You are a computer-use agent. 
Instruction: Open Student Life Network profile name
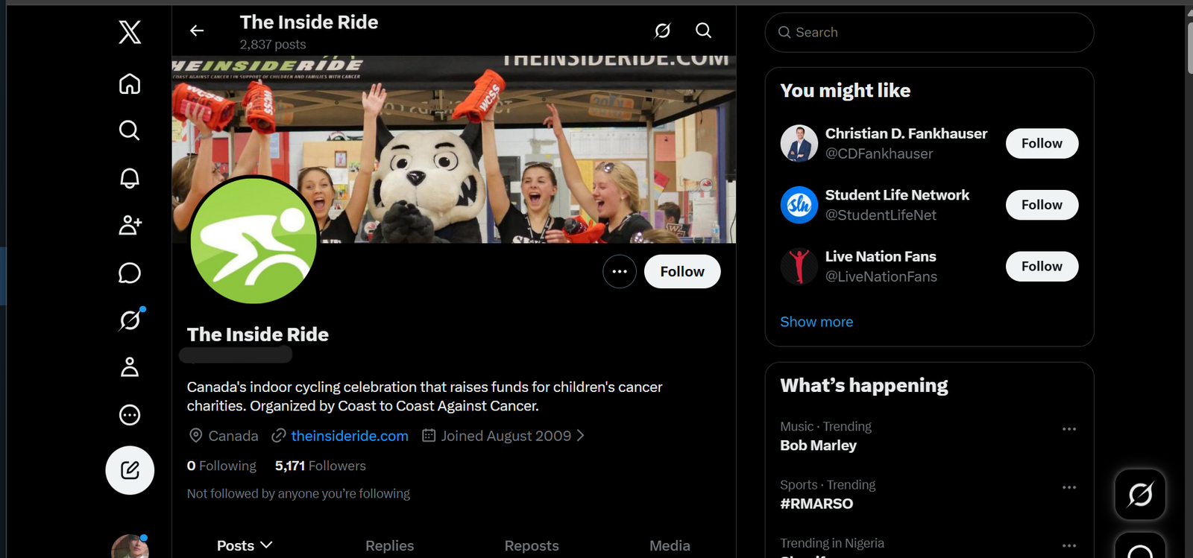tap(897, 194)
